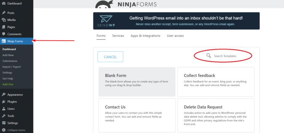Click the Ninja Forms ninja logo
This screenshot has width=284, height=133.
tap(104, 4)
